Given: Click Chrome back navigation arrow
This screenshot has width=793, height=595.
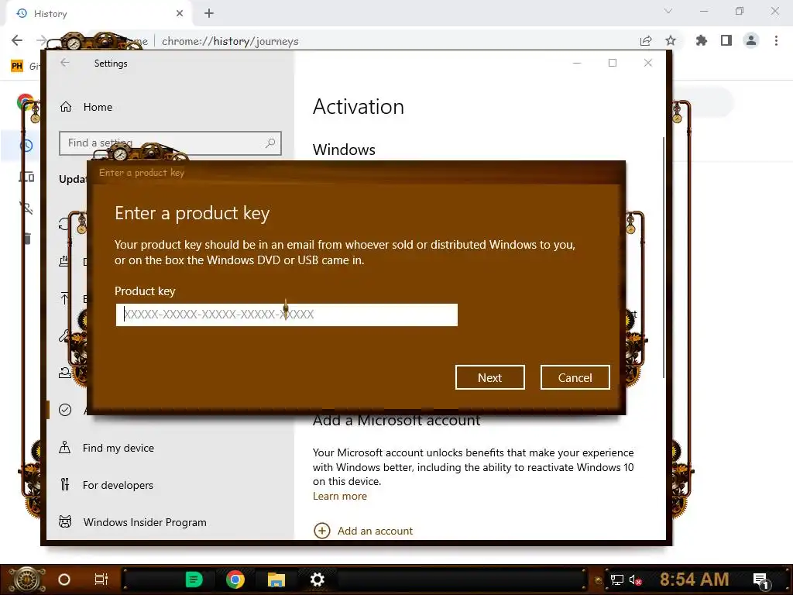Looking at the screenshot, I should 17,40.
